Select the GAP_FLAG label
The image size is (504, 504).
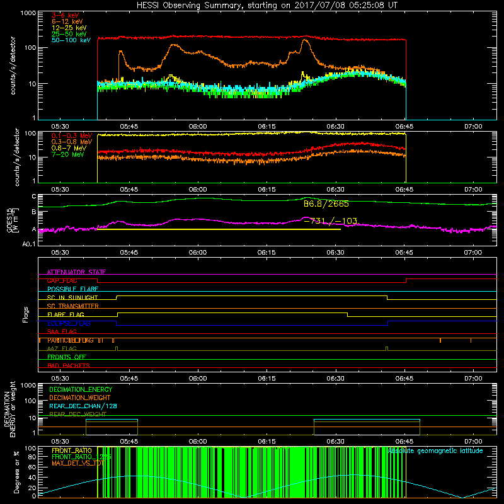coord(62,280)
